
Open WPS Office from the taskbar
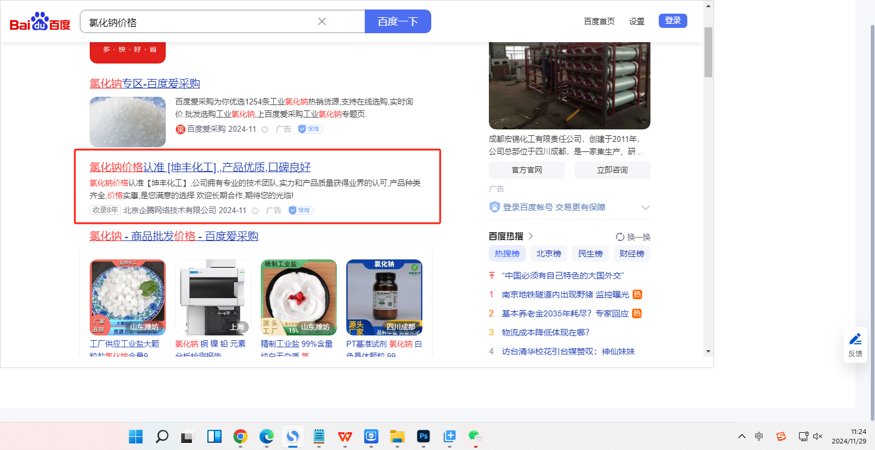pyautogui.click(x=345, y=436)
